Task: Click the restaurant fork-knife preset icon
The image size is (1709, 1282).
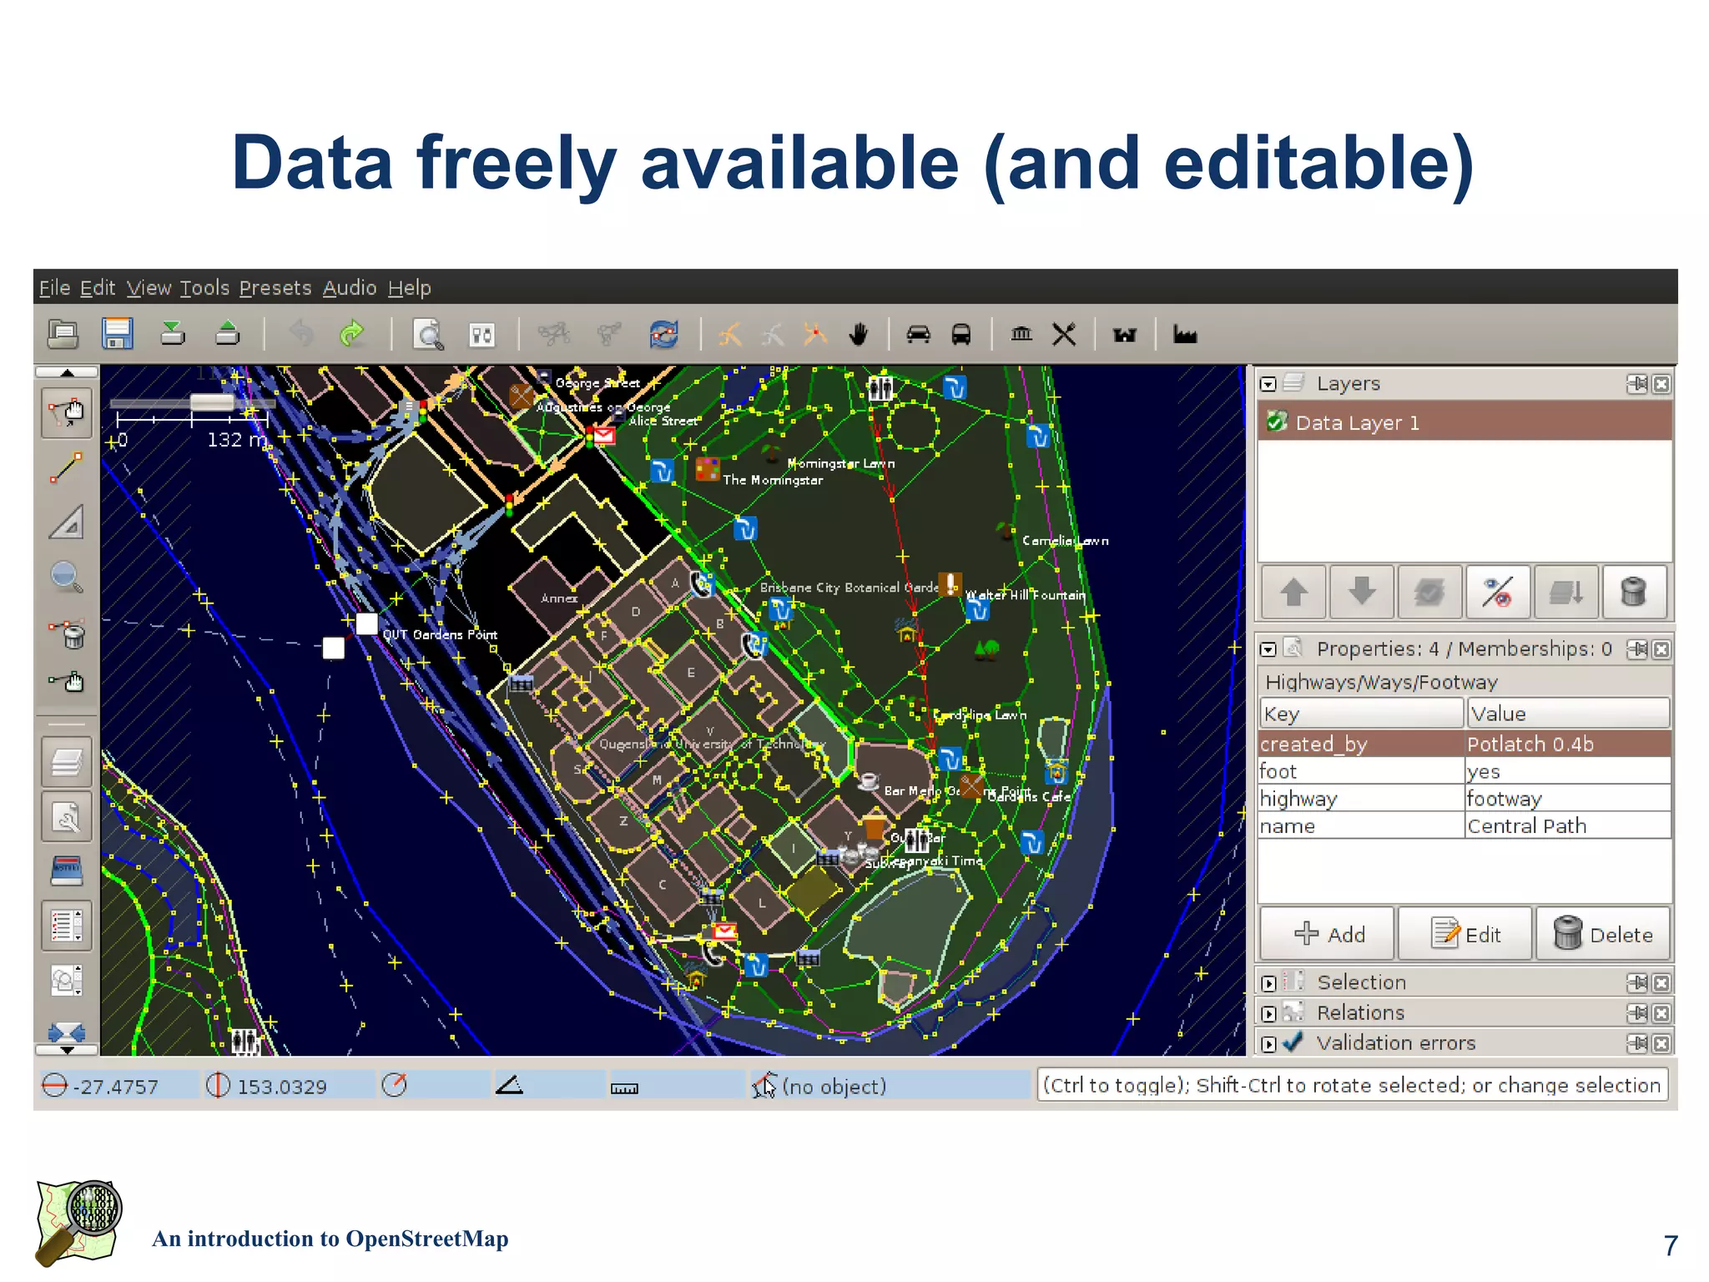Action: tap(1064, 335)
